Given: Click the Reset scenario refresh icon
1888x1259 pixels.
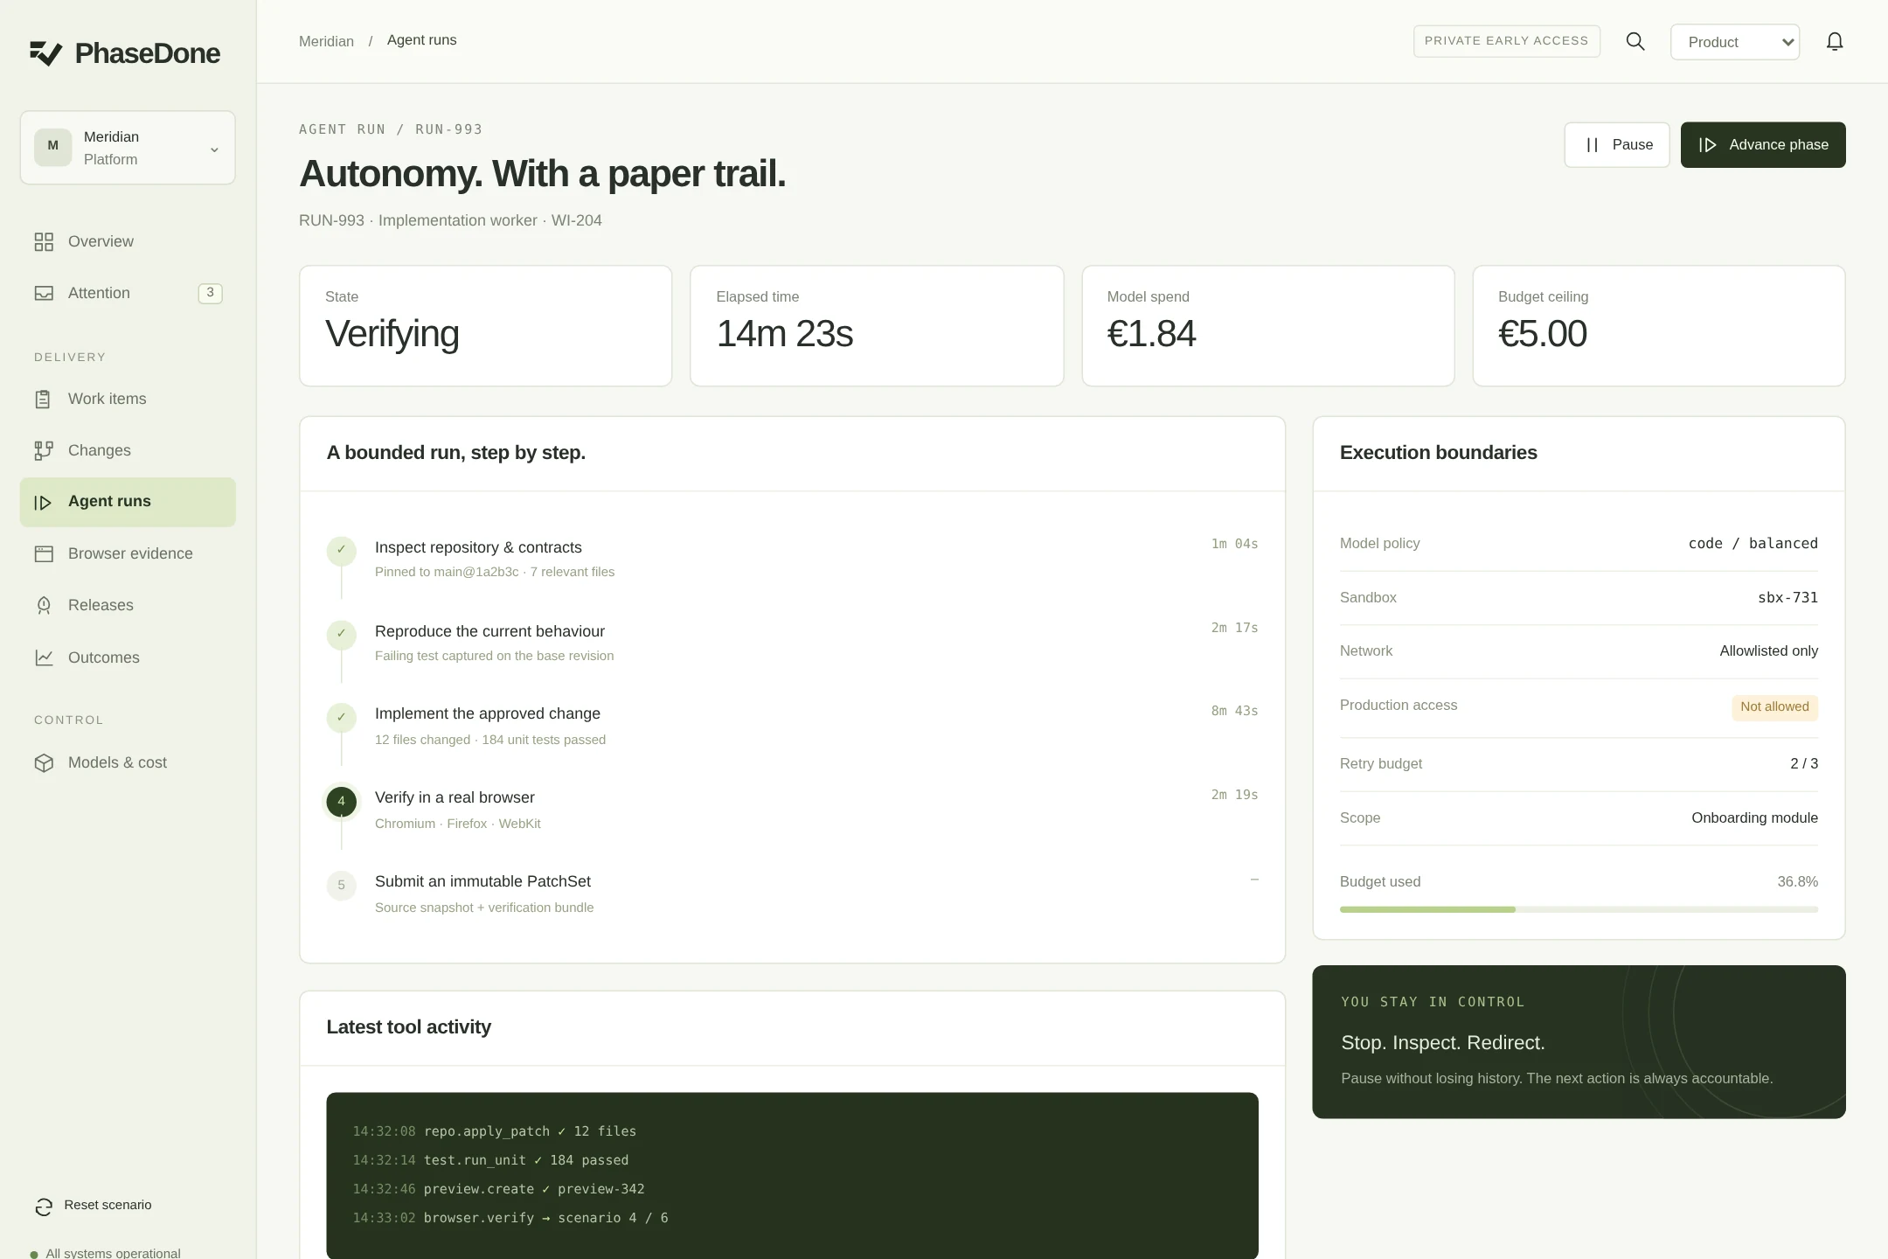Looking at the screenshot, I should (x=44, y=1207).
